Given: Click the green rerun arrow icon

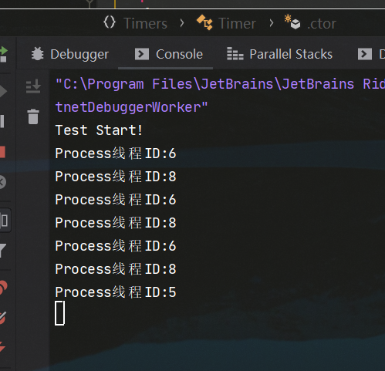Looking at the screenshot, I should (x=4, y=54).
